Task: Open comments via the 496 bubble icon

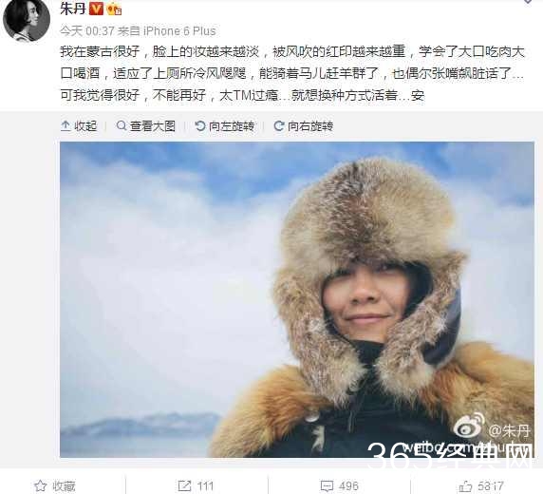Action: [327, 486]
